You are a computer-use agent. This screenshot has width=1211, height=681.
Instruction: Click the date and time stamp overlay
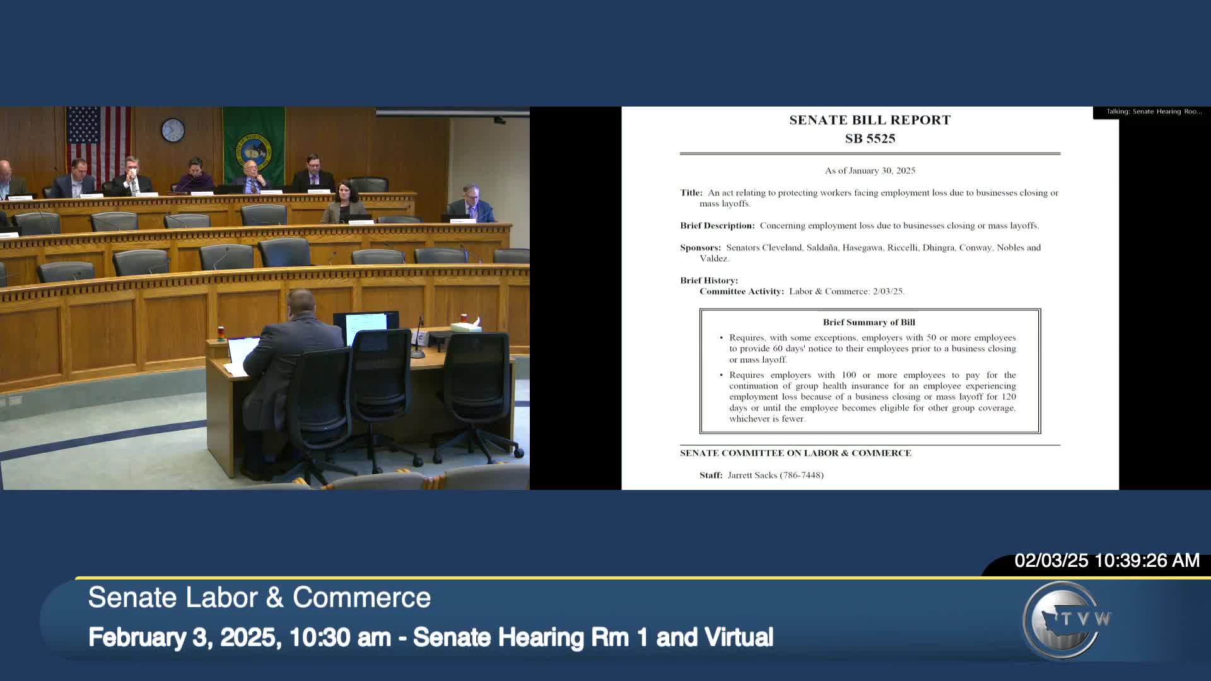tap(1106, 561)
